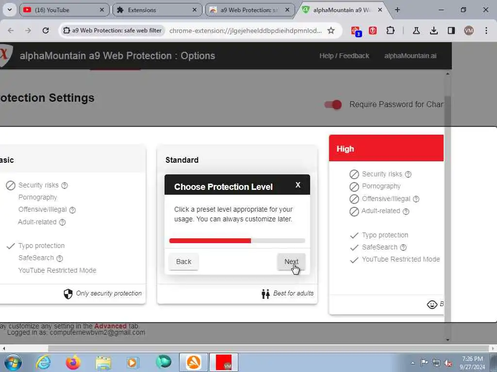
Task: Open the Extensions puzzle menu
Action: [x=391, y=31]
